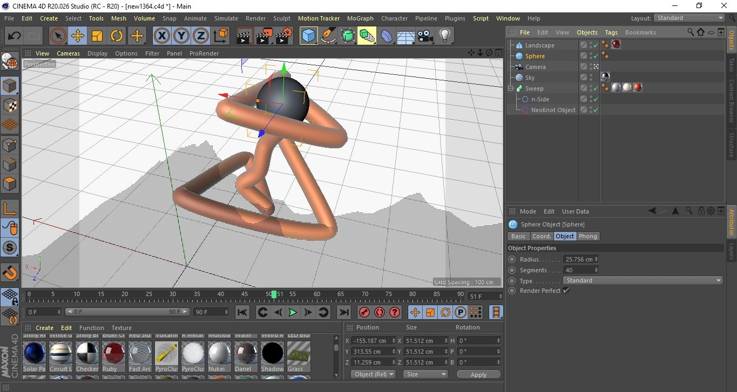Select the Live Selection tool
This screenshot has width=737, height=392.
[58, 36]
